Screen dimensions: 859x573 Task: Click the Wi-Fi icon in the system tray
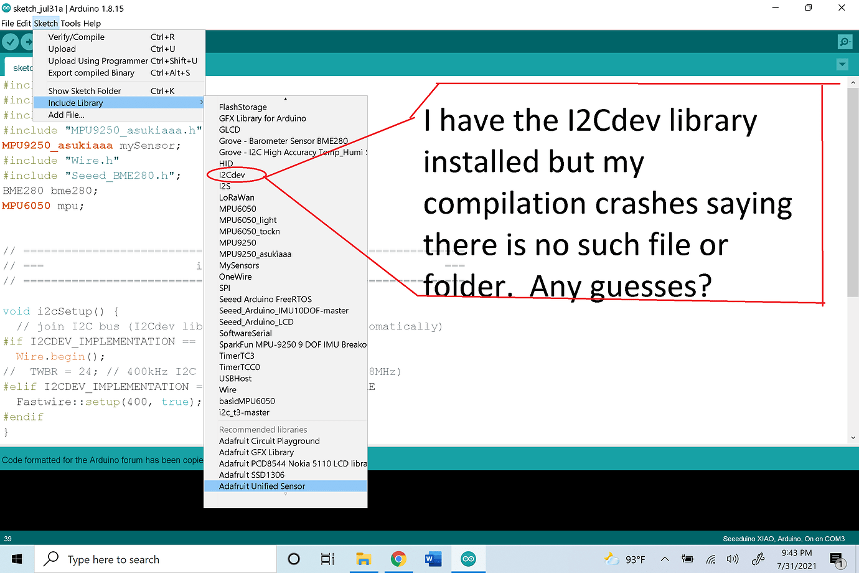711,559
